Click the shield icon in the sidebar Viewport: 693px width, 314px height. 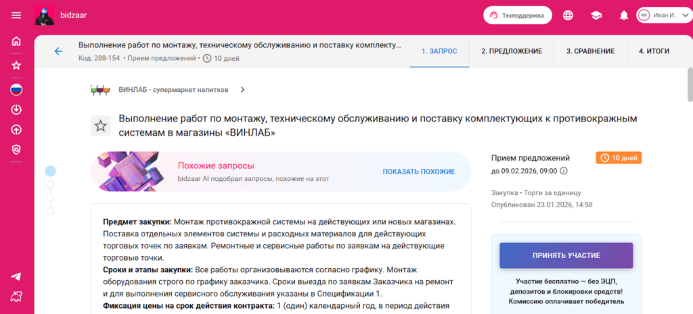point(16,150)
